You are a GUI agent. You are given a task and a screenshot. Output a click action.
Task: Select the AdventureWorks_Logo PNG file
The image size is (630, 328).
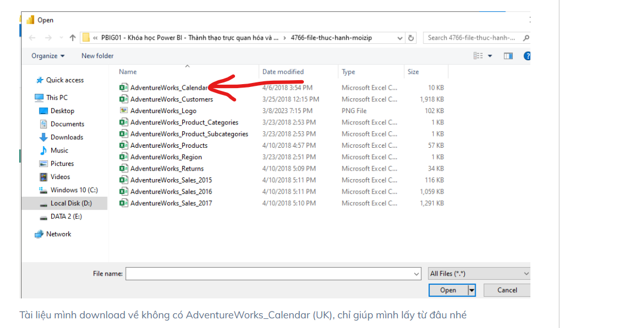tap(163, 111)
